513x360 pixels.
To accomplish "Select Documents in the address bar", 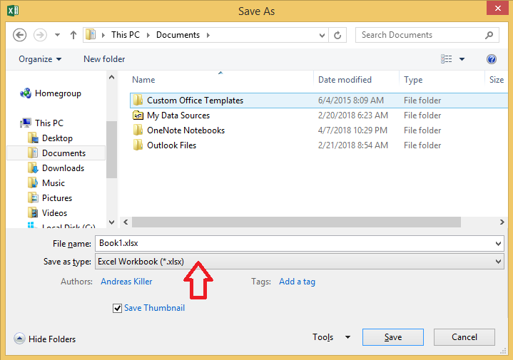I will [x=178, y=35].
